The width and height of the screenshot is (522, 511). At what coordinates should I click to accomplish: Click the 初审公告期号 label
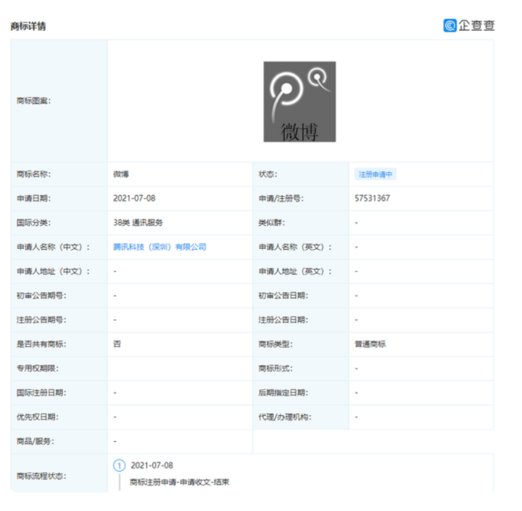41,295
